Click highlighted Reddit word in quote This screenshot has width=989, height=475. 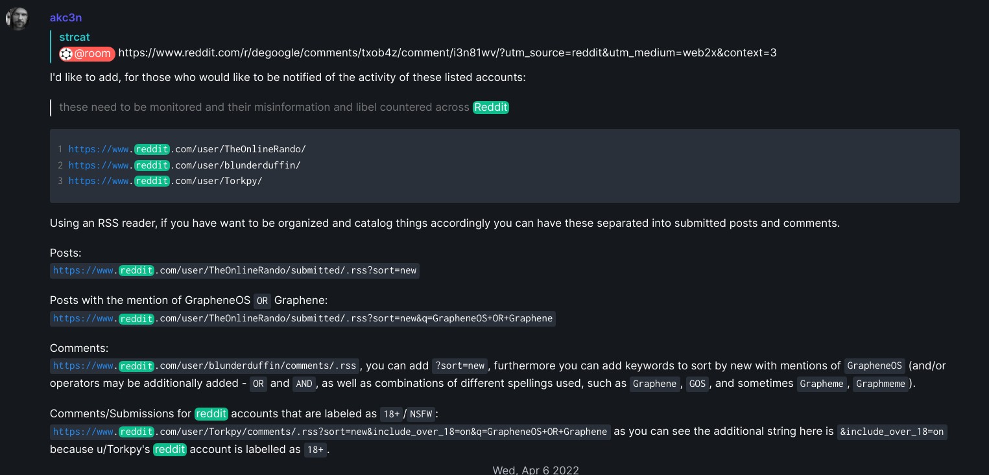491,107
